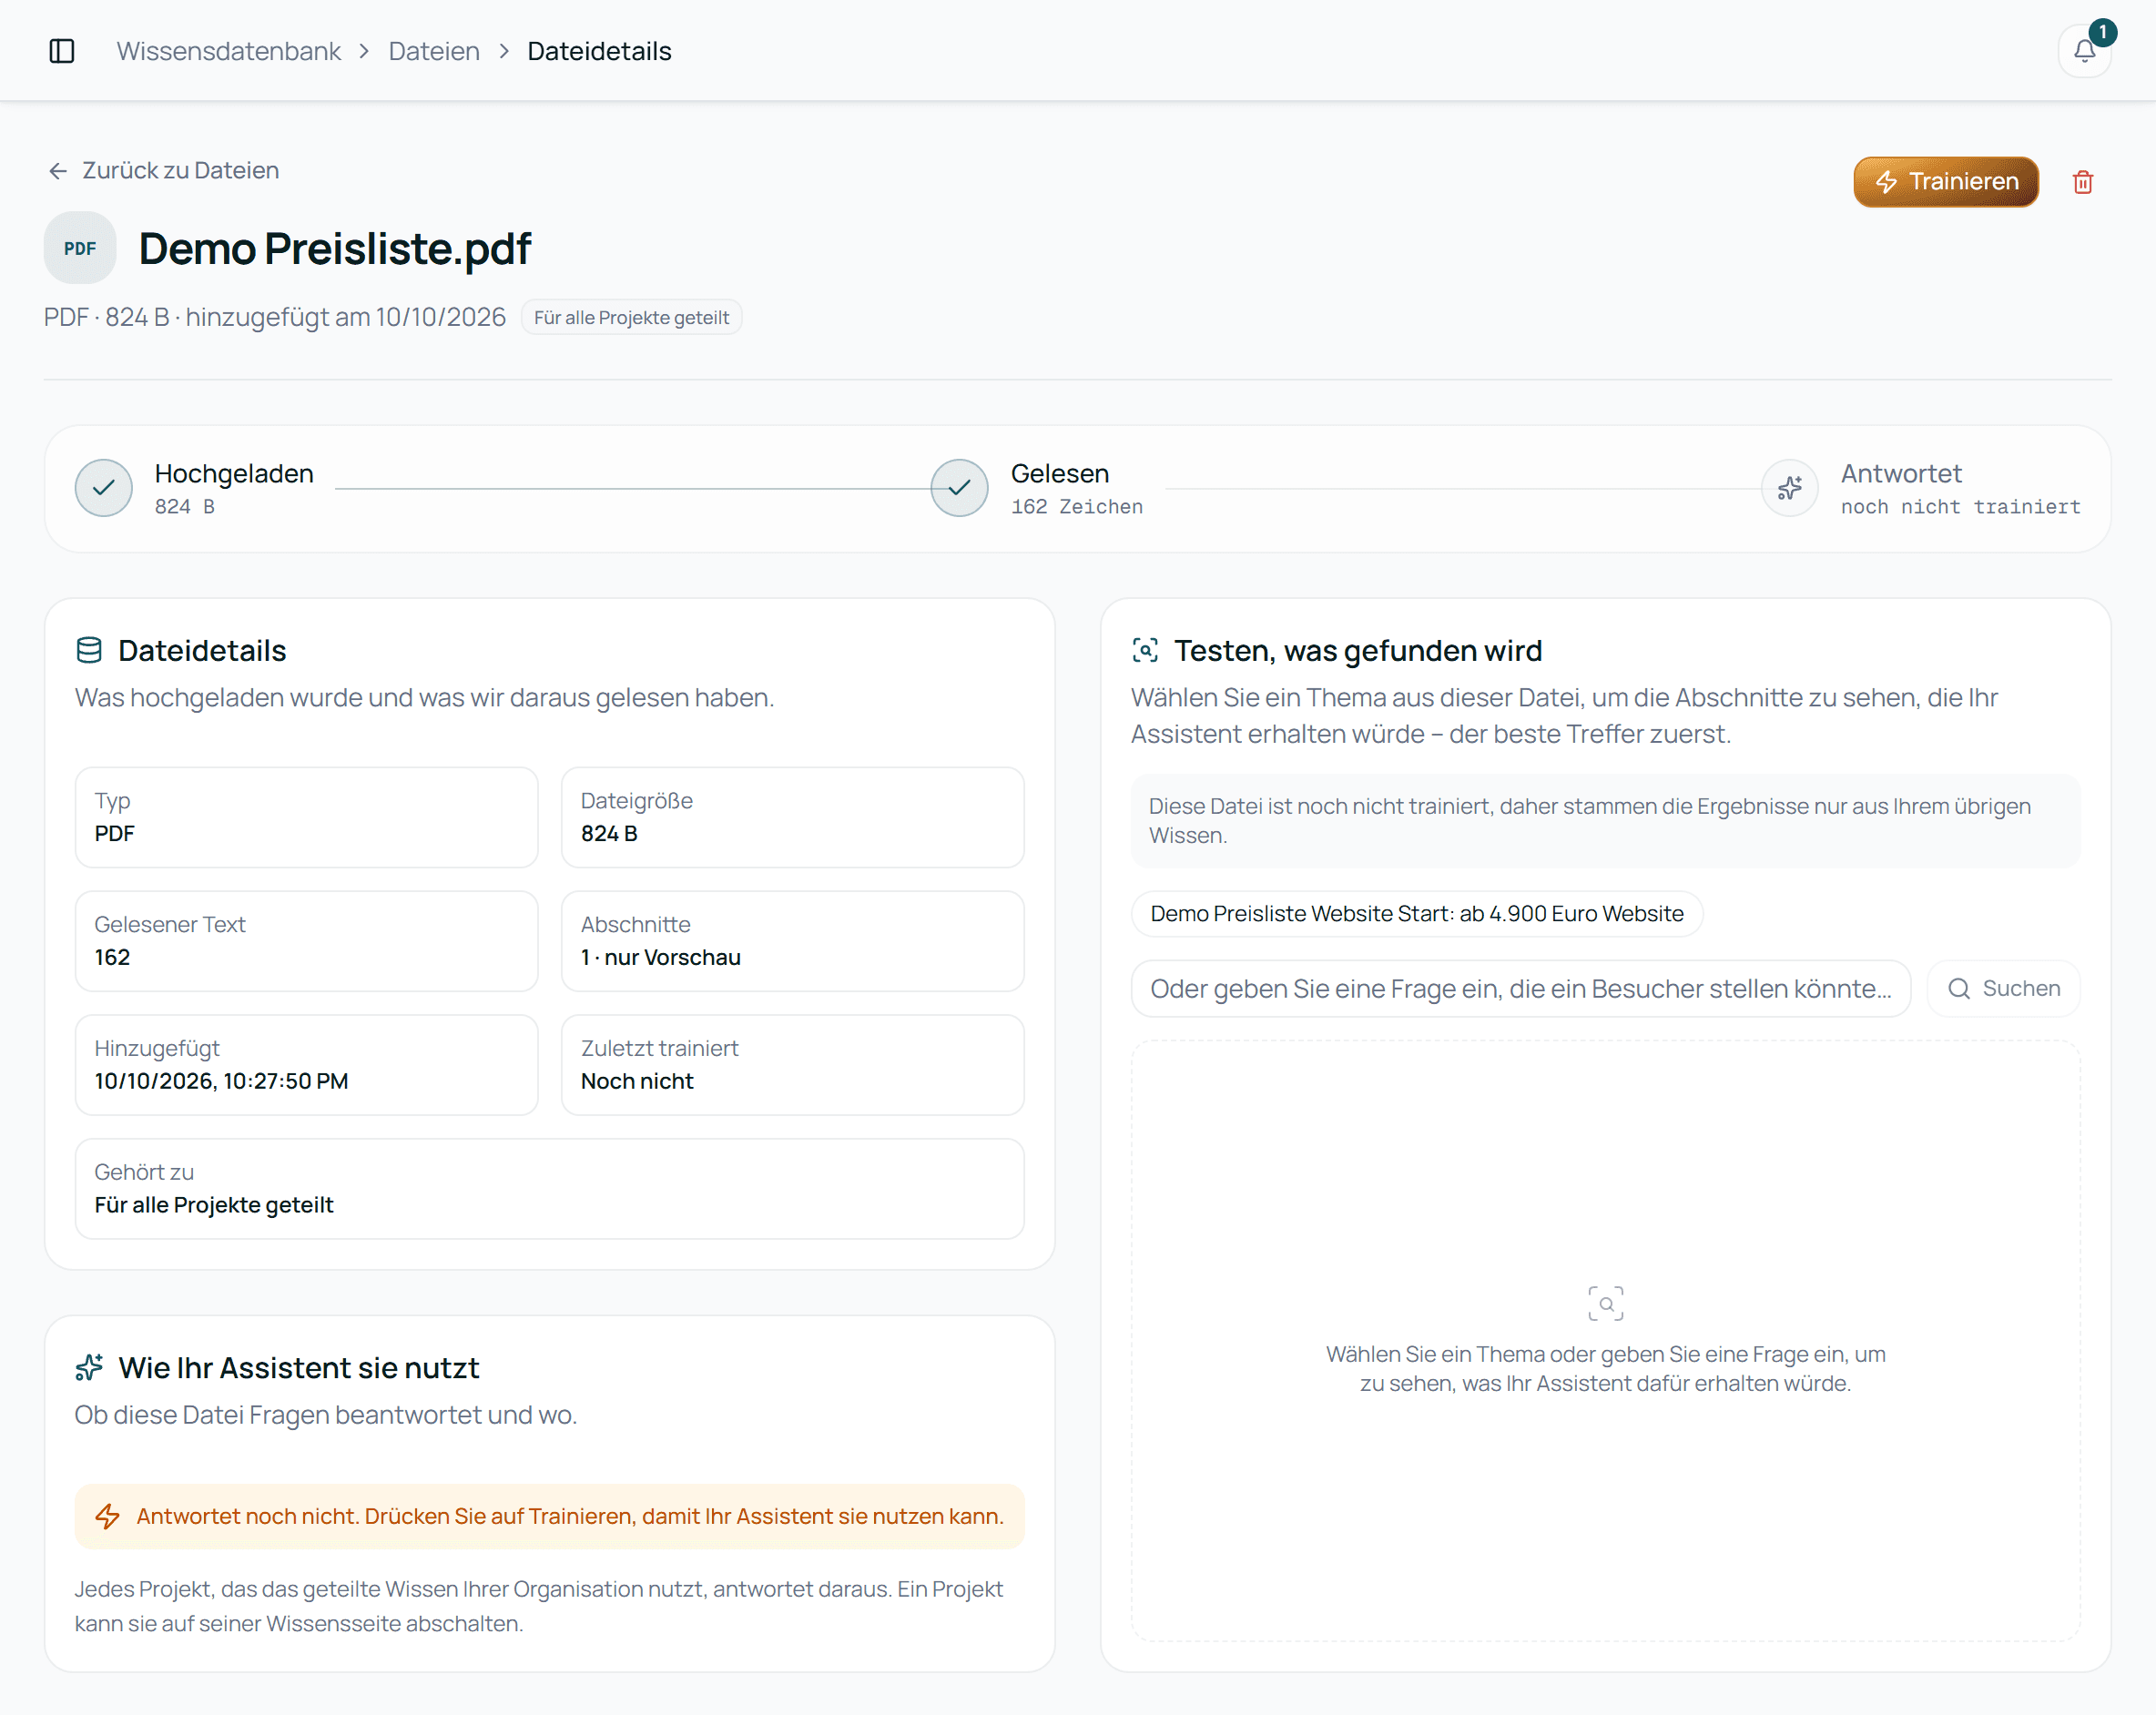The width and height of the screenshot is (2156, 1715).
Task: Click the scan-search icon beside Testen heading
Action: [1145, 650]
